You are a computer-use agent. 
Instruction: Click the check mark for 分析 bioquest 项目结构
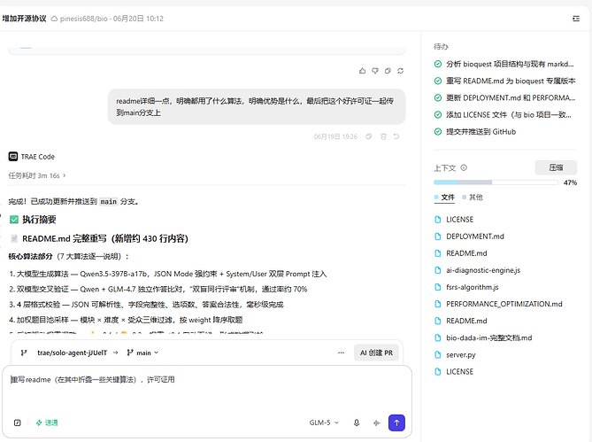point(438,64)
